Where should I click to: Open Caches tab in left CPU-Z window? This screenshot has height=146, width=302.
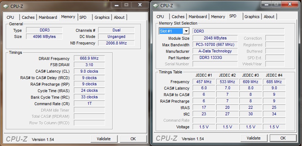click(28, 17)
